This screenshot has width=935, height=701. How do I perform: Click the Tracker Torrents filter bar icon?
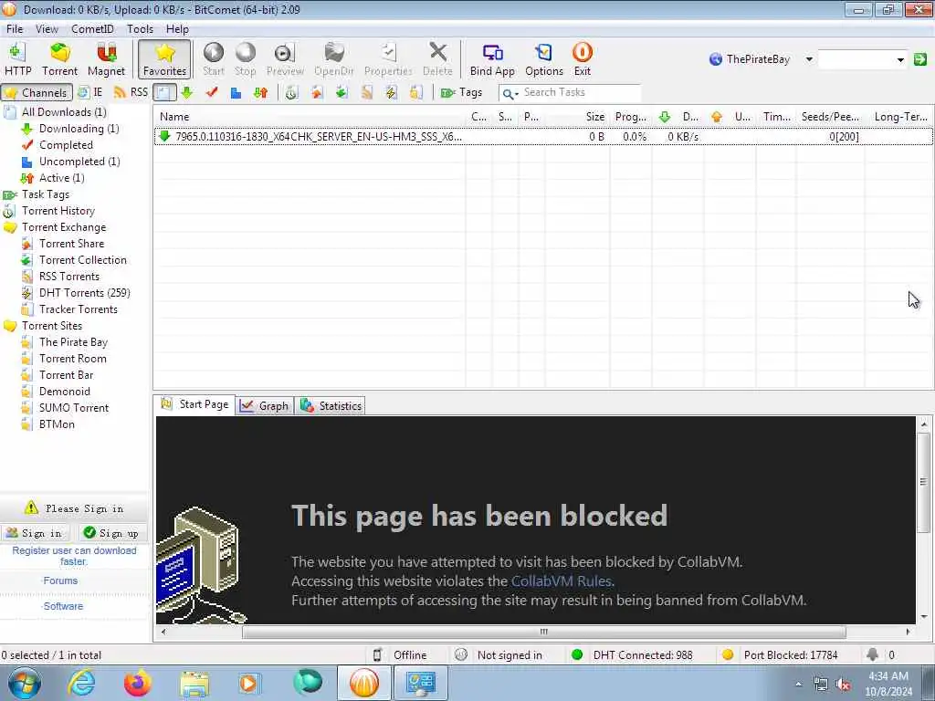415,92
